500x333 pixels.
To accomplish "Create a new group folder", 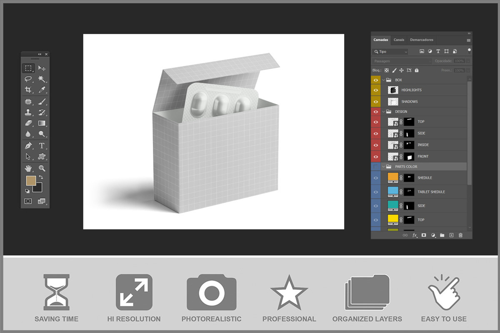I will tap(442, 235).
